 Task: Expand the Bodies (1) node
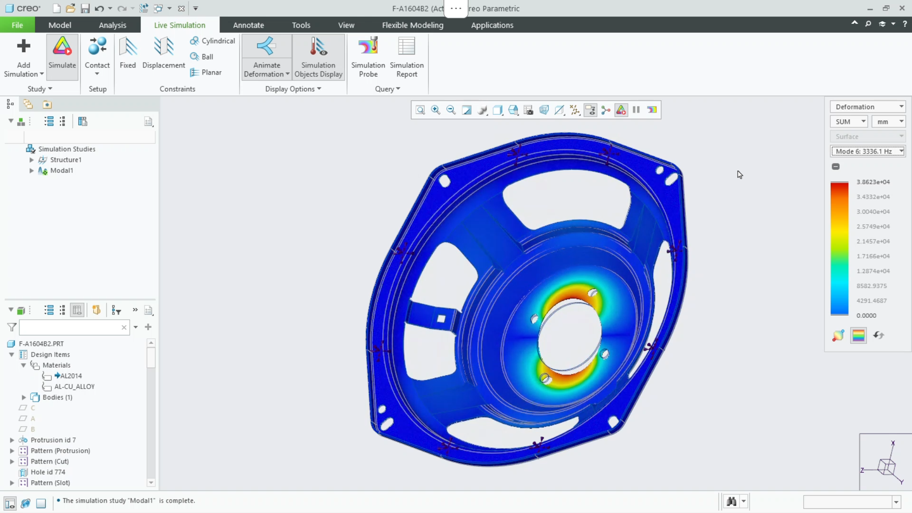24,398
